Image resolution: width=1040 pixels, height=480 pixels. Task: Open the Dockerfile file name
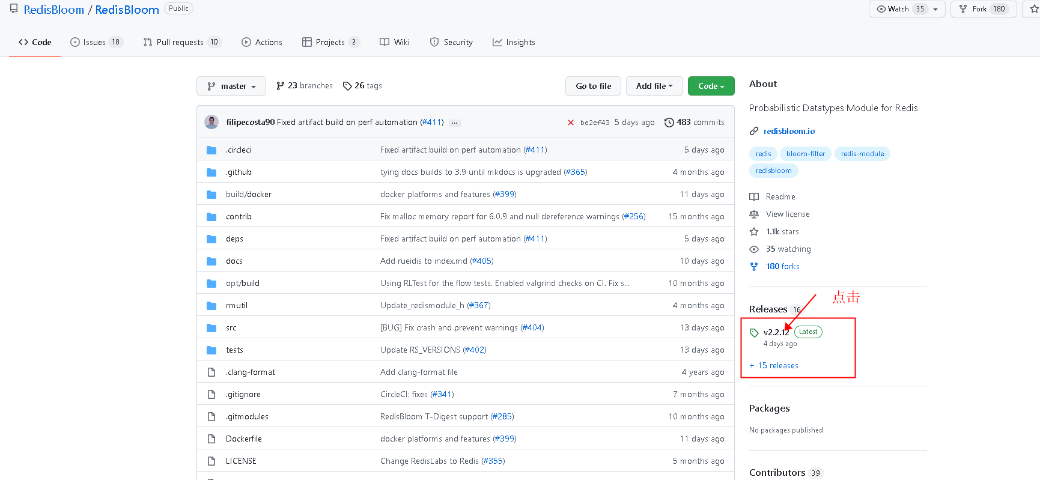click(x=244, y=439)
